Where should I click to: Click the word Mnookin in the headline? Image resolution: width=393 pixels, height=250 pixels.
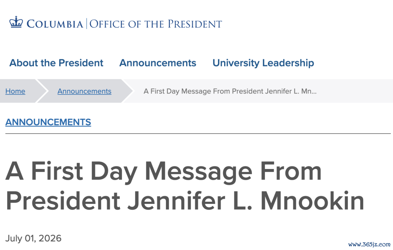[313, 201]
